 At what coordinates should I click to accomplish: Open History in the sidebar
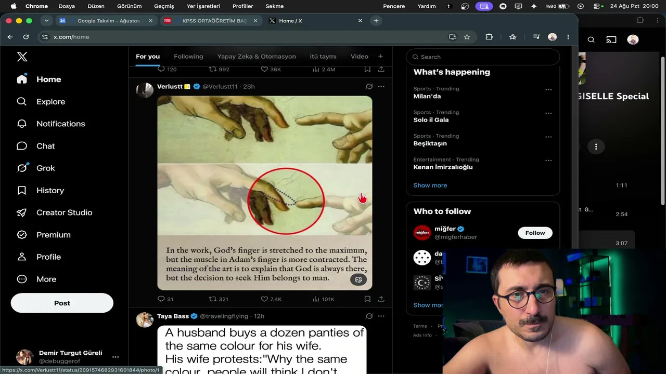point(41,191)
